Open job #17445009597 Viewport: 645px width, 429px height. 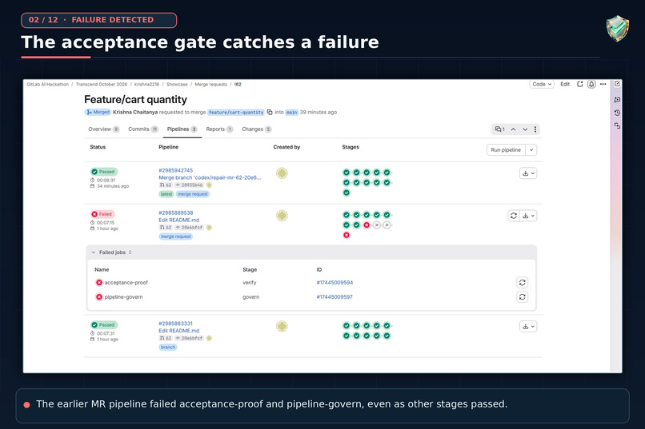[335, 297]
